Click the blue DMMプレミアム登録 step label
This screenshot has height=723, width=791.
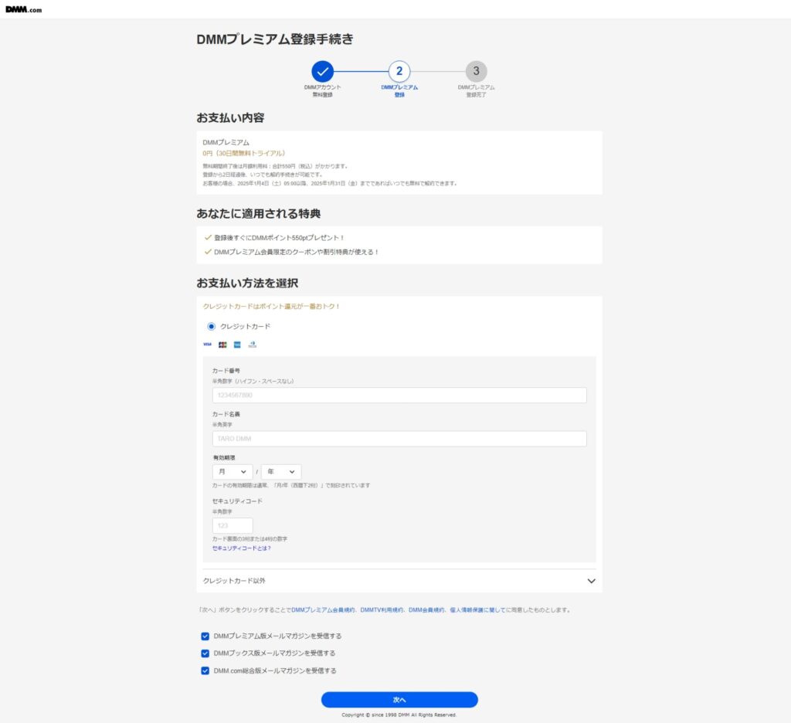399,91
